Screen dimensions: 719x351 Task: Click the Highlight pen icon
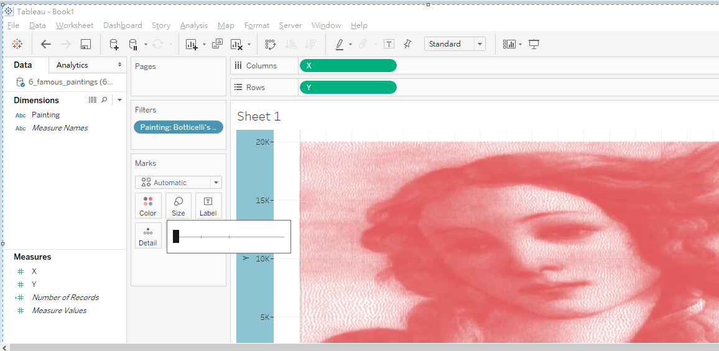[x=340, y=44]
